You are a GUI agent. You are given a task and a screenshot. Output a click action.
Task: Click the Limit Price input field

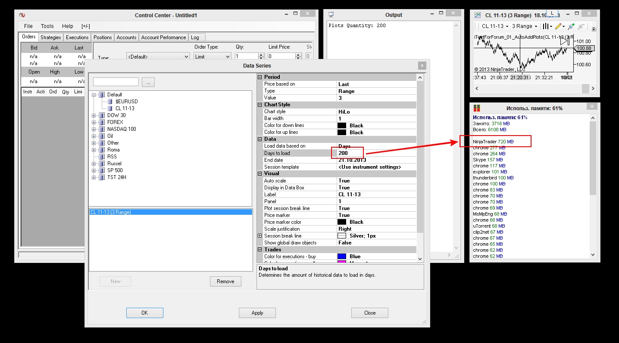(x=281, y=56)
